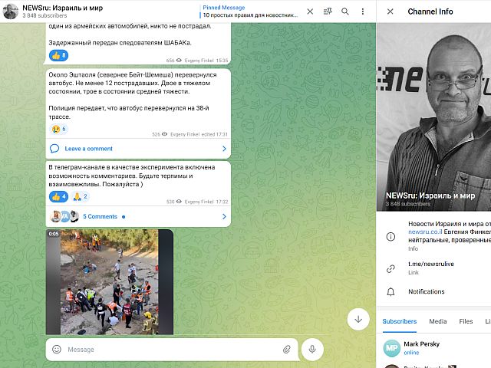Image resolution: width=491 pixels, height=368 pixels.
Task: Click views eye icon on 526 message
Action: (164, 134)
